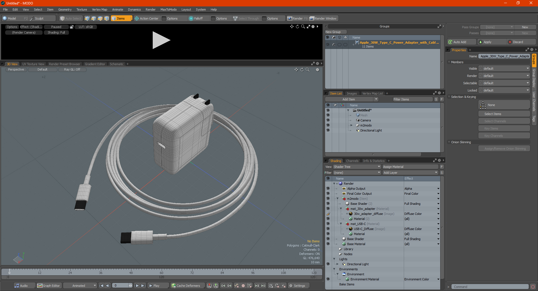Click the rotate view icon in 3D viewport

302,70
